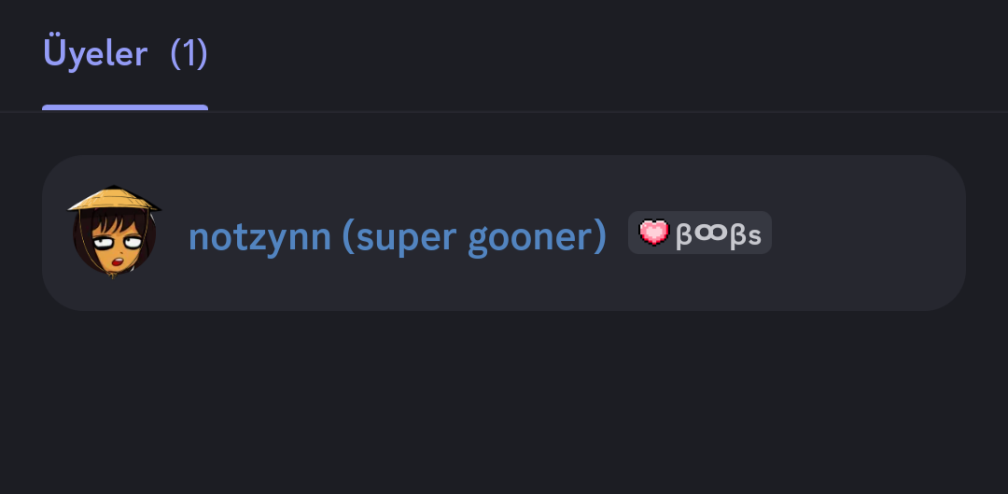
Task: Click the infinity symbol in the tag
Action: [710, 233]
